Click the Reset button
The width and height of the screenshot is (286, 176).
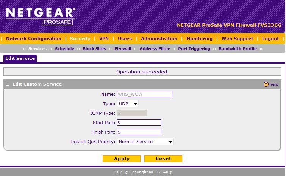tap(163, 159)
